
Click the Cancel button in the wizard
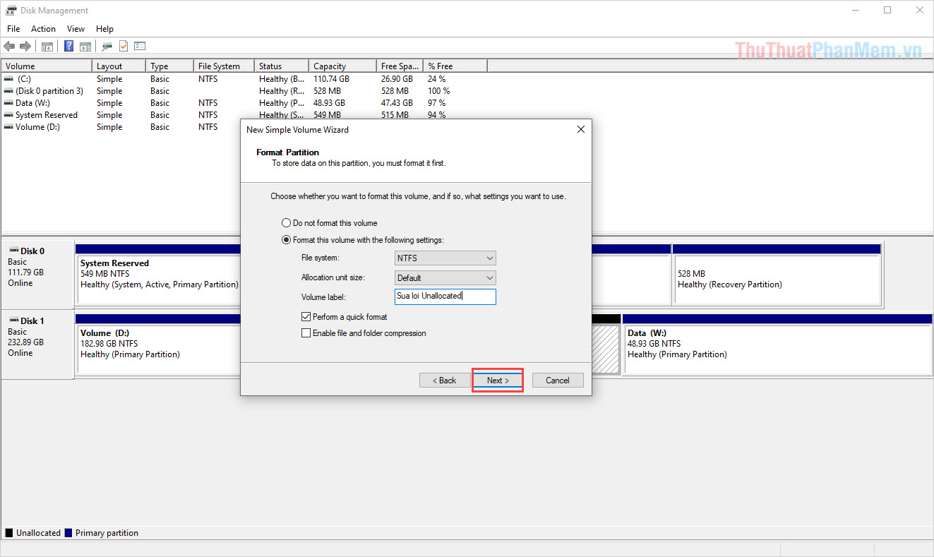(557, 380)
